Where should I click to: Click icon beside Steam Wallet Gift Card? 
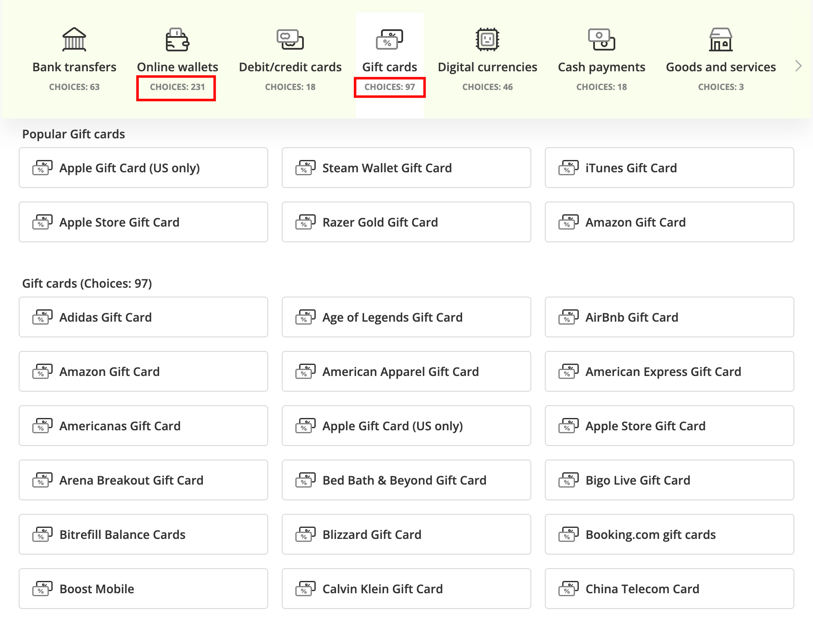coord(306,168)
